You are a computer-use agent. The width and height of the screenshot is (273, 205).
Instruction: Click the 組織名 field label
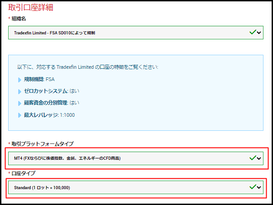(19, 19)
